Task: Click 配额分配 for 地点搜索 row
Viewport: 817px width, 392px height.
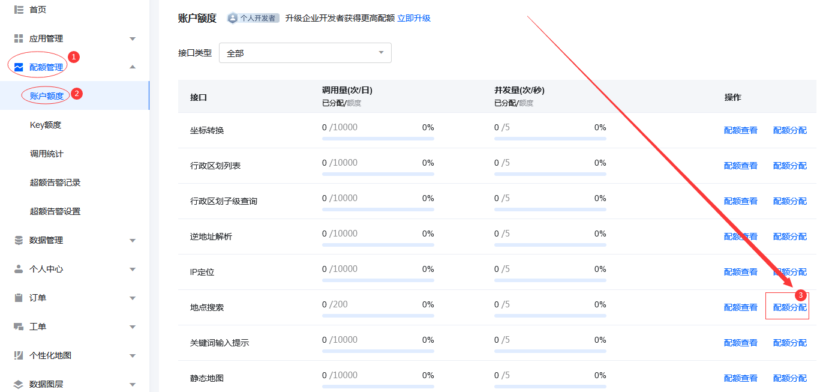Action: tap(789, 307)
